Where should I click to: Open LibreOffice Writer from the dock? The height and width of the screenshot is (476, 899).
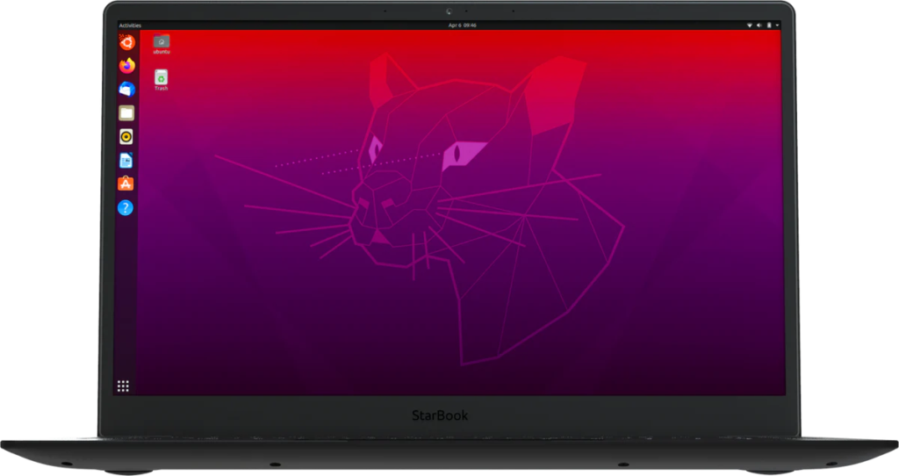(126, 161)
